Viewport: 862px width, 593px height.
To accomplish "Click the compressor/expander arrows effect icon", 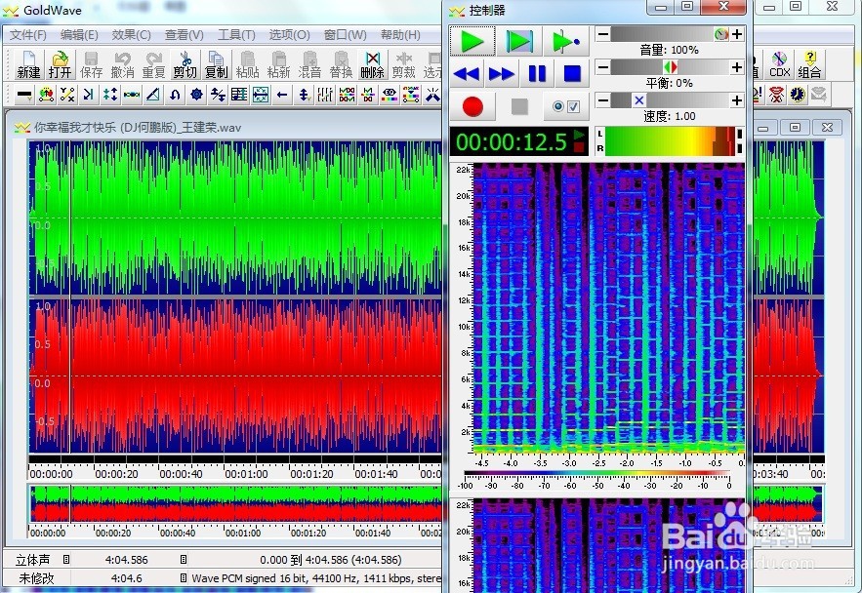I will coord(110,95).
